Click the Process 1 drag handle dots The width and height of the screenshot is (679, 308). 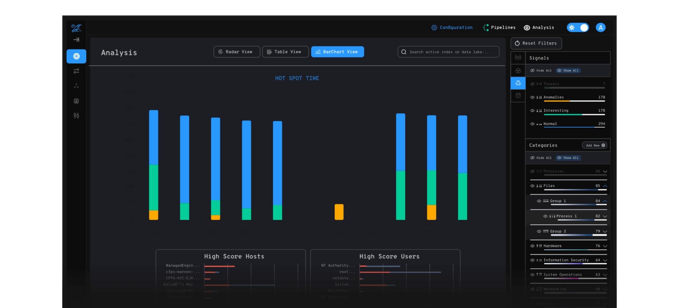point(552,216)
